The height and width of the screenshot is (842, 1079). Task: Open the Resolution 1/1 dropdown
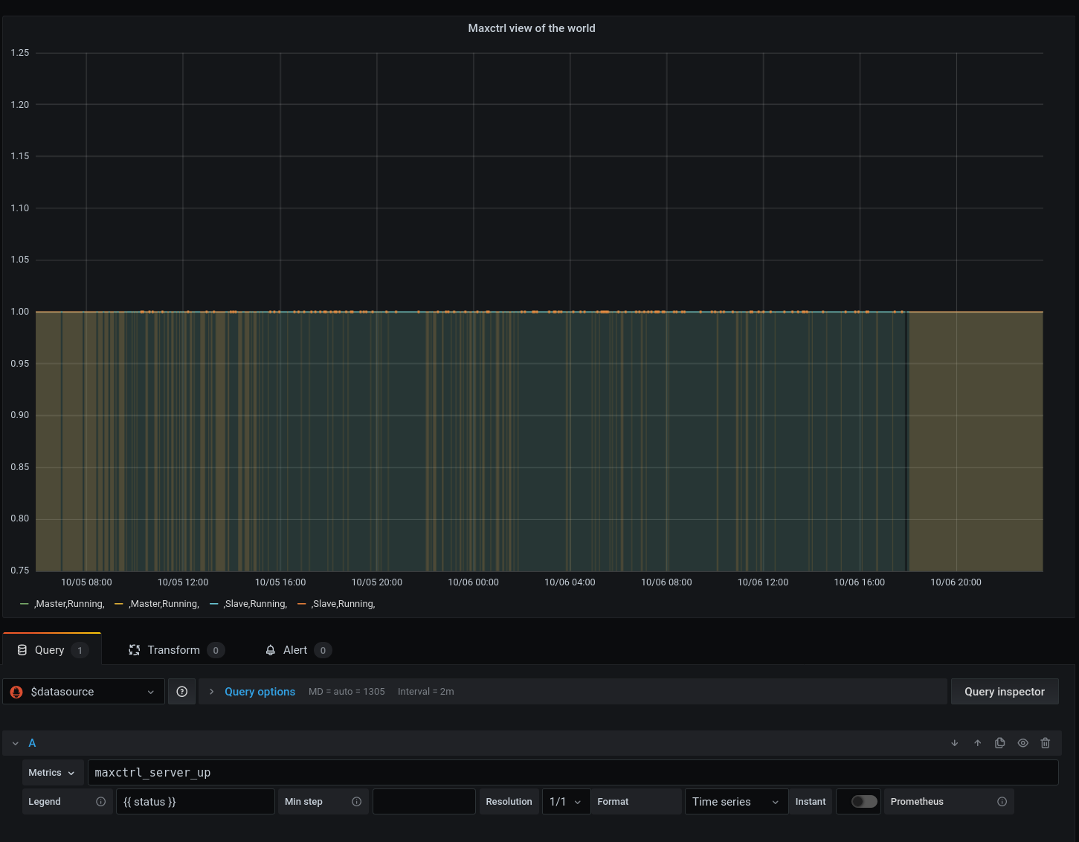565,802
